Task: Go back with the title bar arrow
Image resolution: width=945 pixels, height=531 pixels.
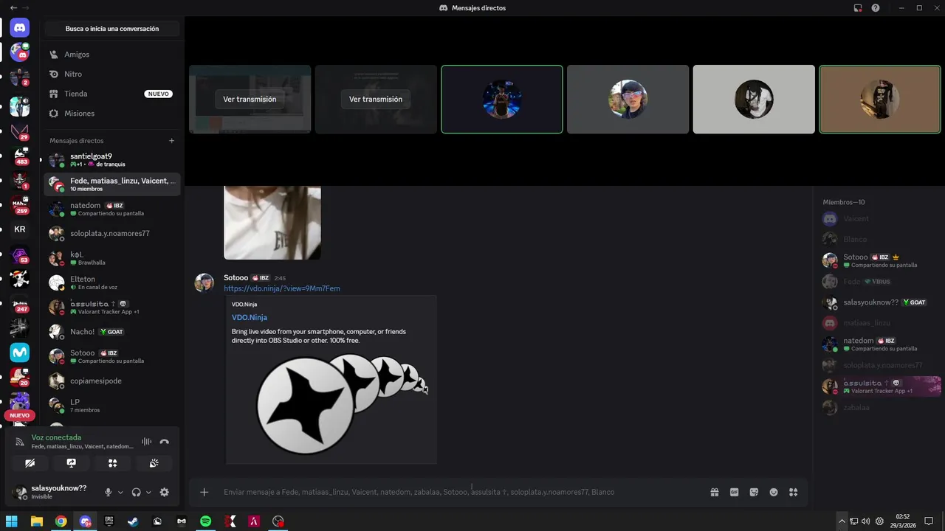Action: [13, 8]
